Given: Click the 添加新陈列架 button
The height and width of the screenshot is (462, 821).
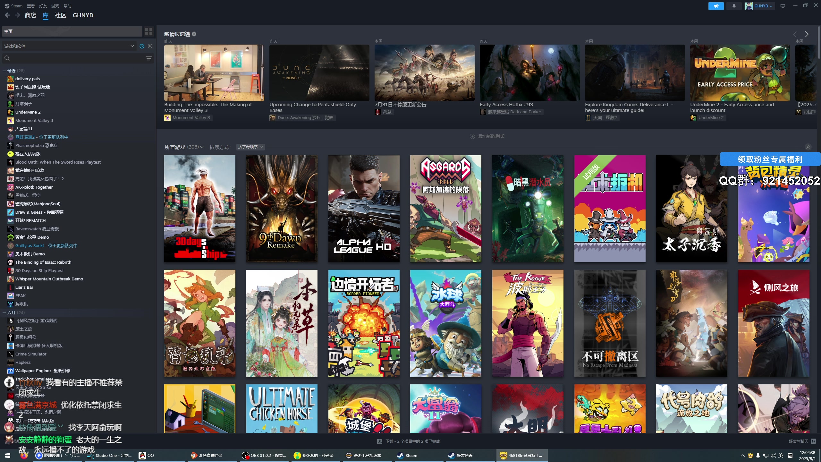Looking at the screenshot, I should (x=487, y=136).
